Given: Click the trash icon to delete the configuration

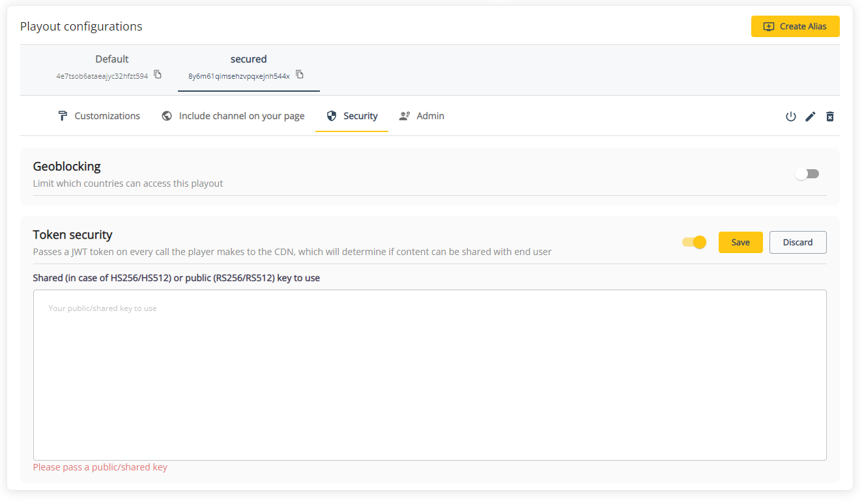Looking at the screenshot, I should (x=829, y=116).
